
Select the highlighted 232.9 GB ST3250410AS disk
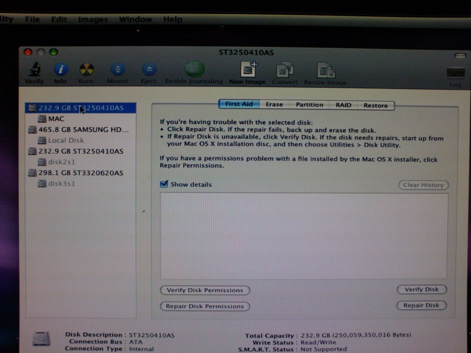click(80, 108)
